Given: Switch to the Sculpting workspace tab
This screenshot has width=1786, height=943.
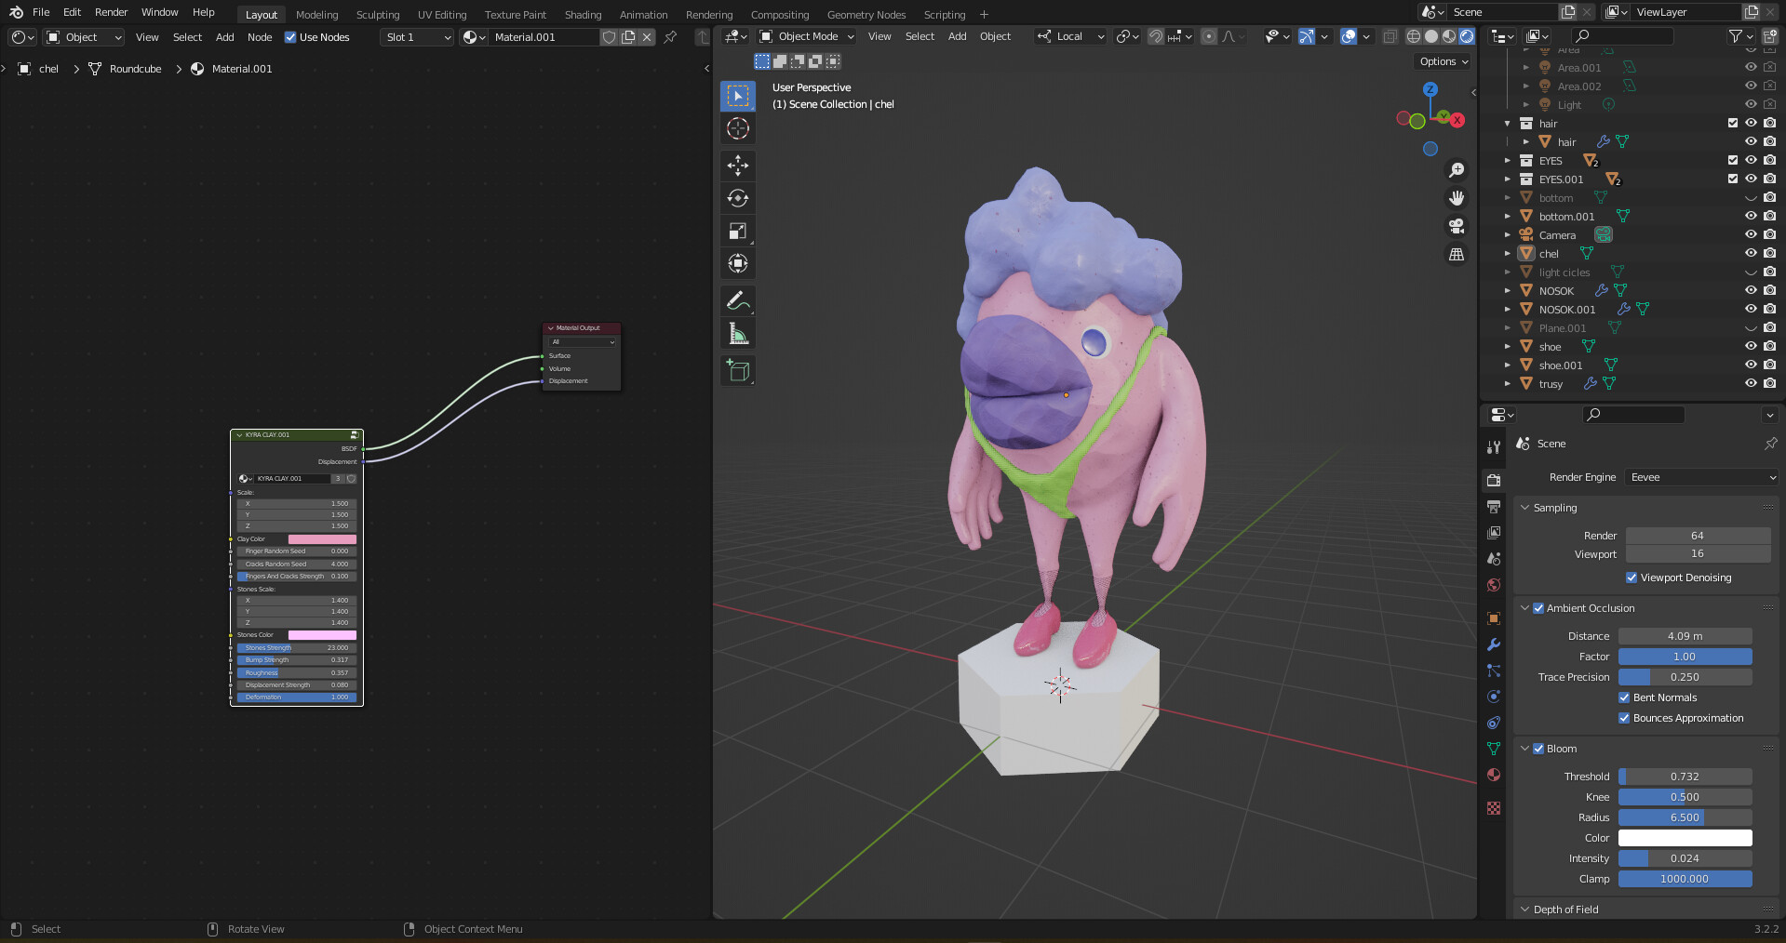Looking at the screenshot, I should pos(378,15).
